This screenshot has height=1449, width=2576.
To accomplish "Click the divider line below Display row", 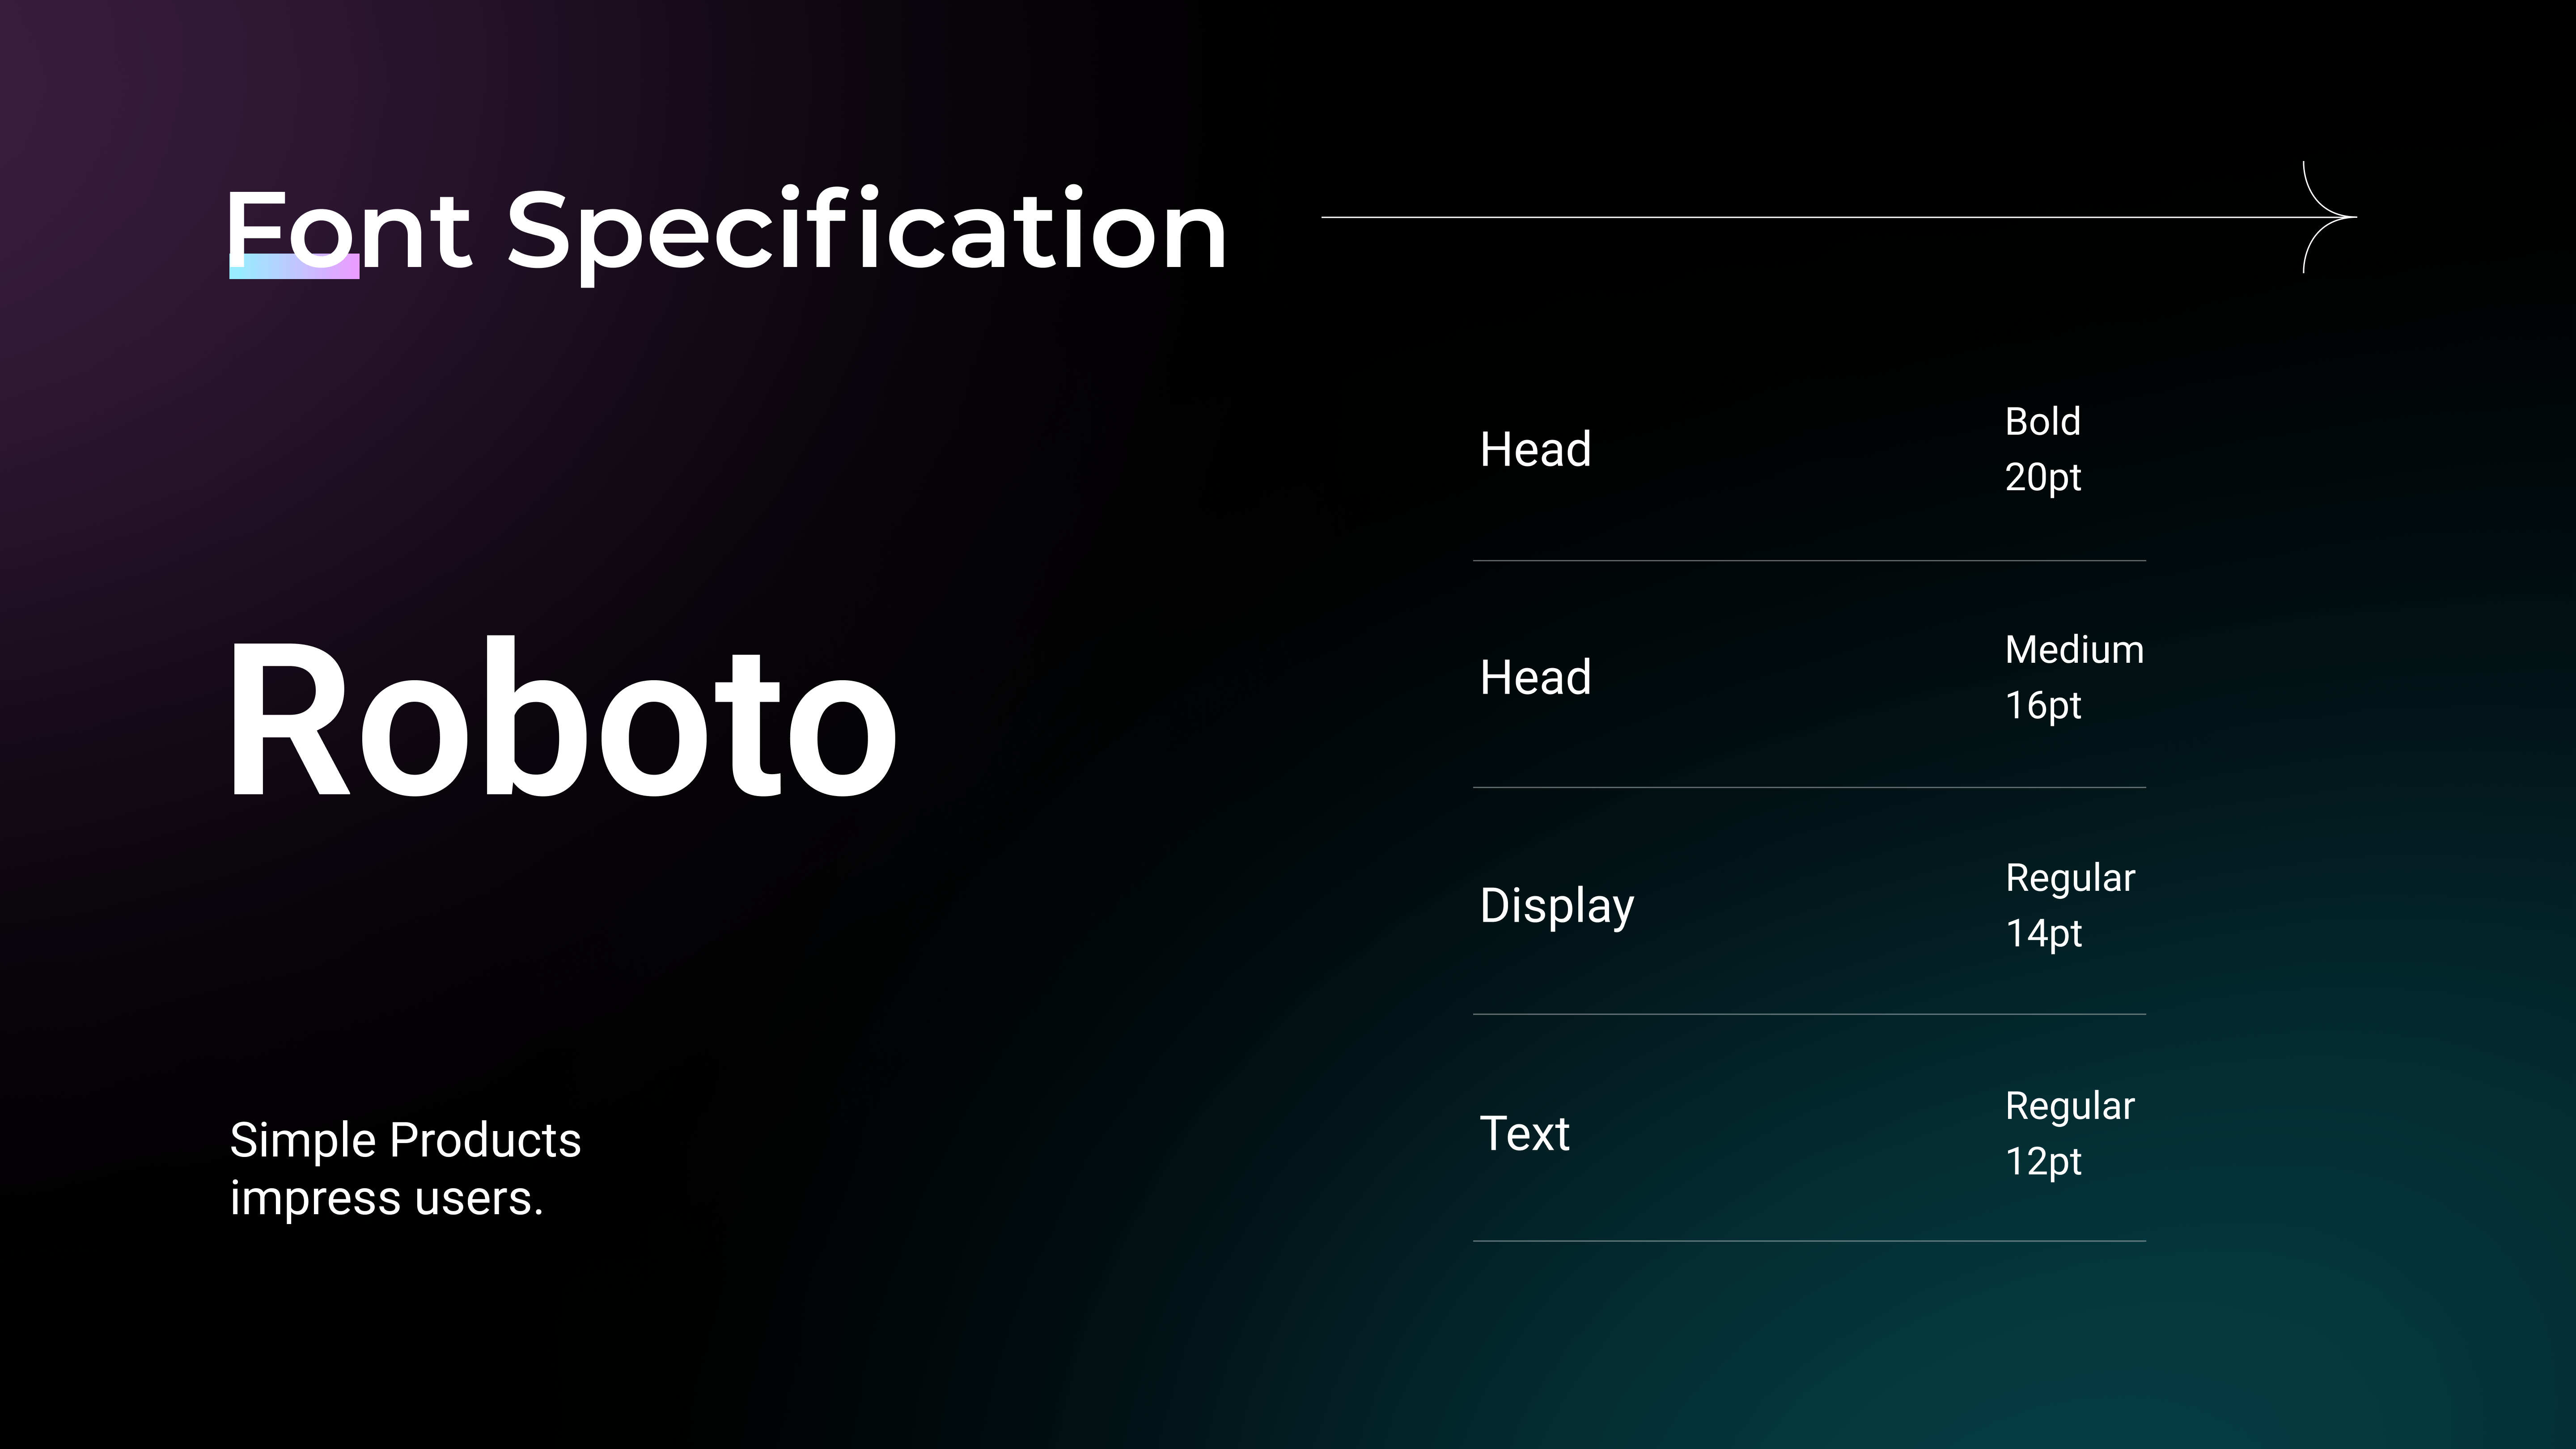I will pyautogui.click(x=1809, y=1014).
